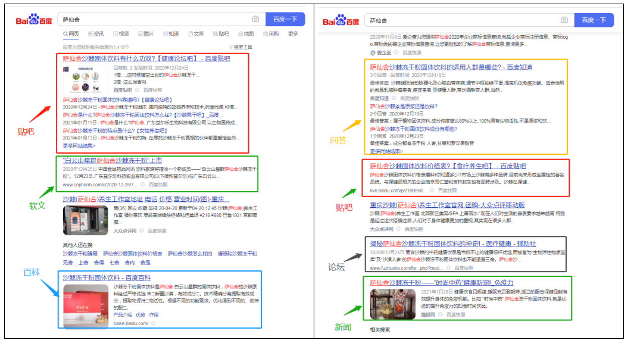The image size is (631, 343).
Task: Search related query 沙棘冻干粉骗局
Action: 80,254
